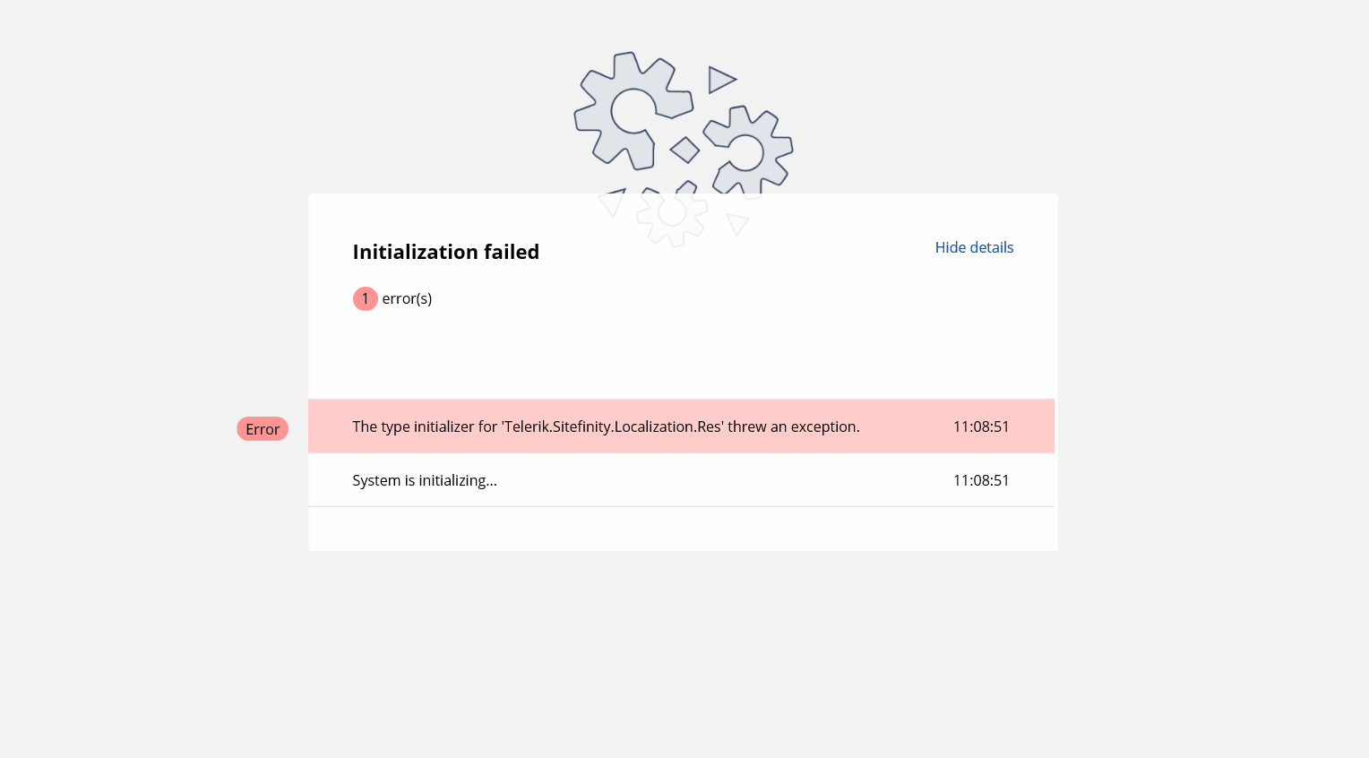
Task: Click the diamond shape between the gears
Action: coord(684,150)
